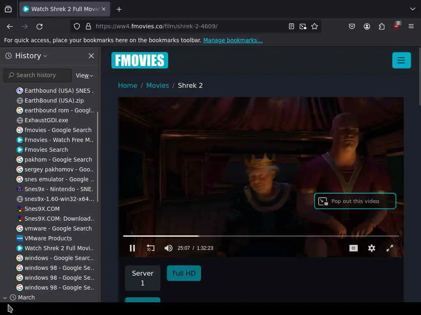Viewport: 421px width, 315px height.
Task: Mute the video volume
Action: tap(168, 248)
